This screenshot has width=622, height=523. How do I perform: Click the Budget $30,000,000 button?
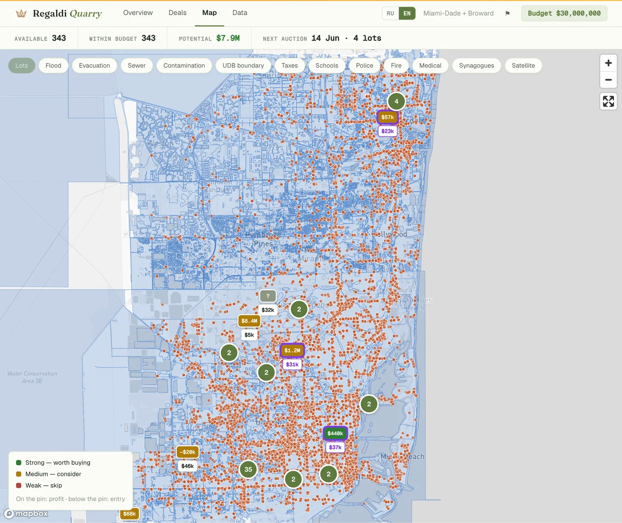pyautogui.click(x=564, y=13)
